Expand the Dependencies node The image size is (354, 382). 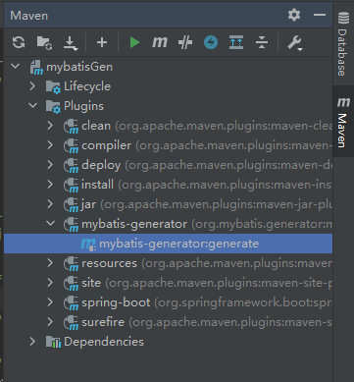click(32, 342)
